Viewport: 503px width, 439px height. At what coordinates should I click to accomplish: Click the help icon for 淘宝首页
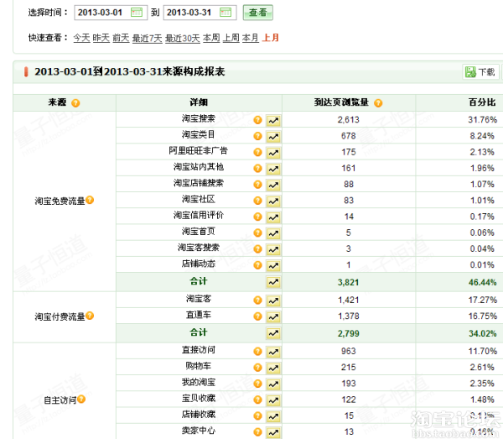pyautogui.click(x=257, y=233)
